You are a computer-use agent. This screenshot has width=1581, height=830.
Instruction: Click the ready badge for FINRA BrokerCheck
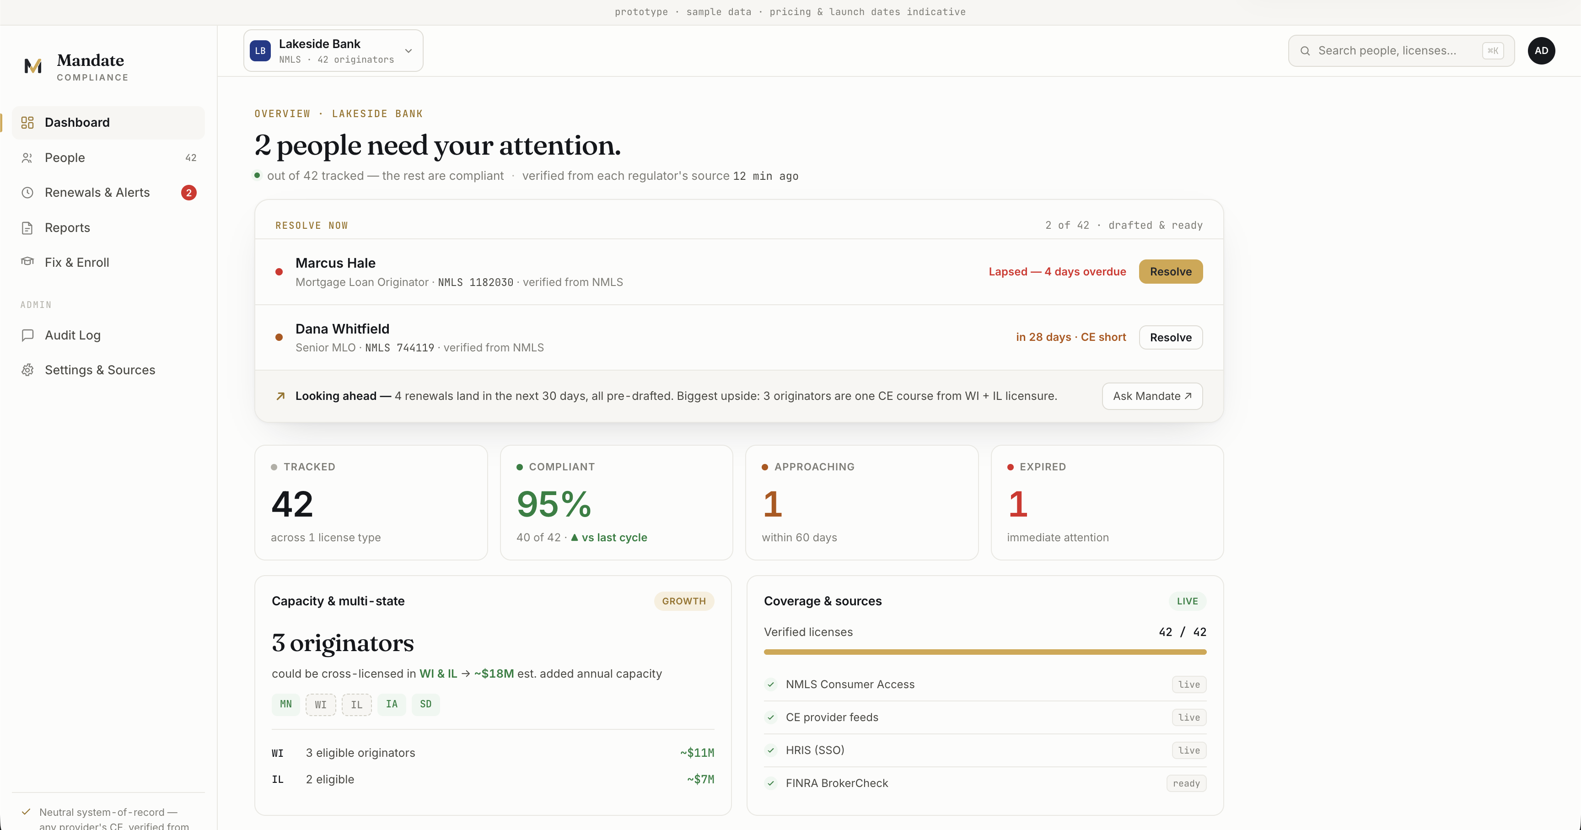[1186, 783]
